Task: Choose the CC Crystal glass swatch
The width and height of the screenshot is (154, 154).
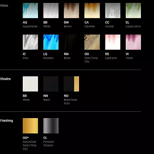Action: tap(113, 11)
